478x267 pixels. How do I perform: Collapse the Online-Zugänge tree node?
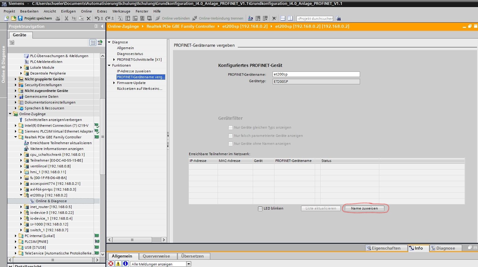(x=10, y=114)
